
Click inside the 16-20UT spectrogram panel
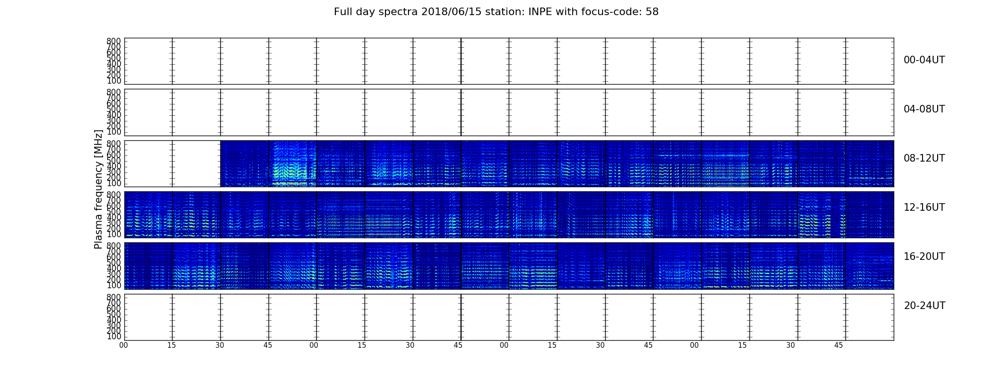coord(509,266)
